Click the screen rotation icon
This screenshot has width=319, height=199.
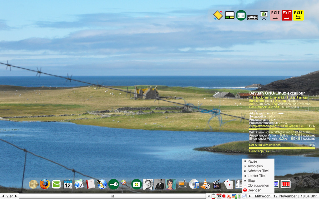coord(218,15)
